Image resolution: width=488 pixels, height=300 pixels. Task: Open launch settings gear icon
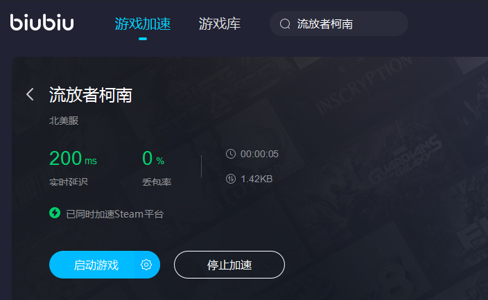coord(146,265)
